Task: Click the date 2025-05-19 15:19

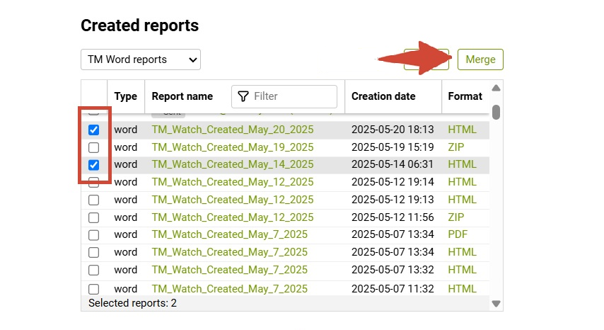Action: pos(393,147)
